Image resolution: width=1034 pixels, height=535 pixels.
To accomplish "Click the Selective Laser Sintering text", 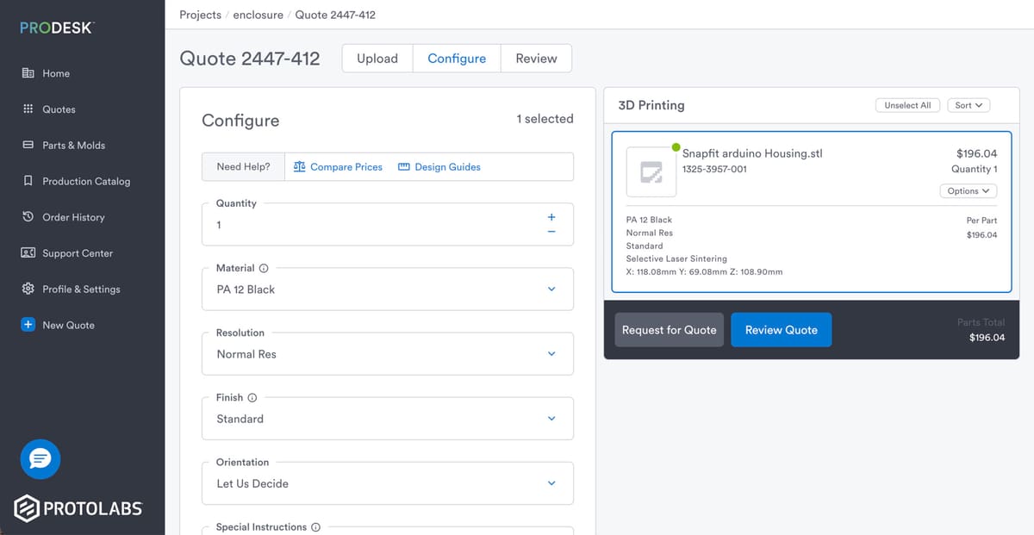I will [676, 258].
